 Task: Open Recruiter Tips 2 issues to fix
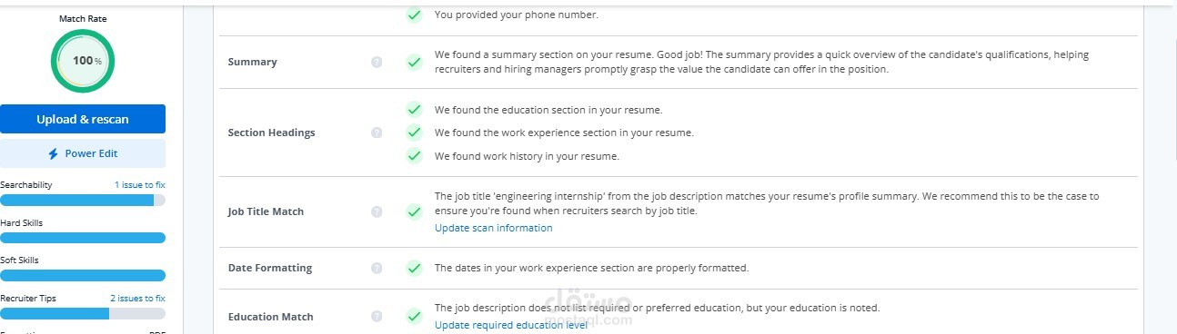[x=138, y=298]
